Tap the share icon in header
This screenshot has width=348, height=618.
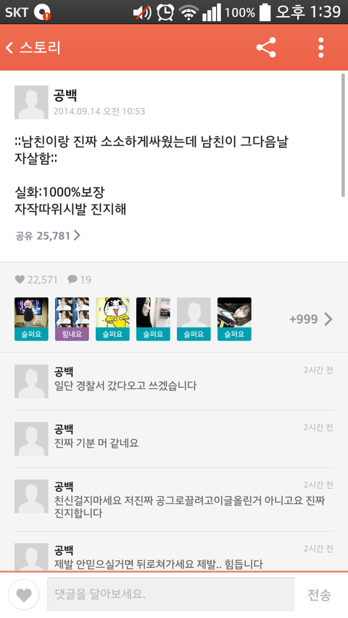click(x=266, y=48)
